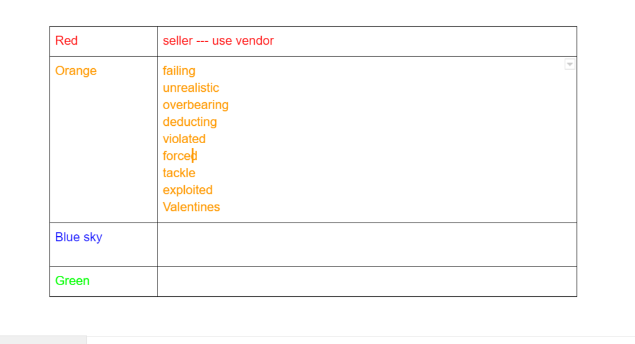
Task: Click the empty cell beside 'Green'
Action: 367,281
